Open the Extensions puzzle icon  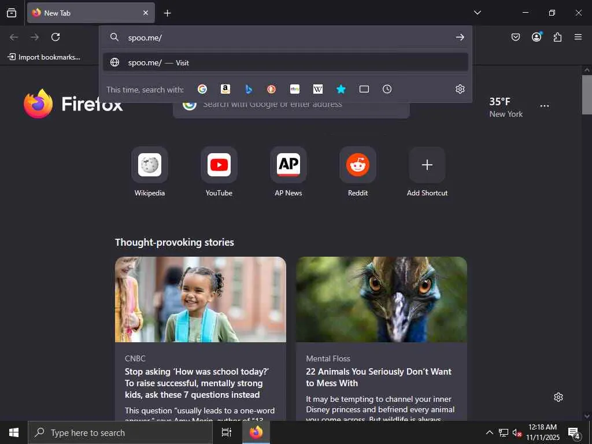pyautogui.click(x=557, y=37)
